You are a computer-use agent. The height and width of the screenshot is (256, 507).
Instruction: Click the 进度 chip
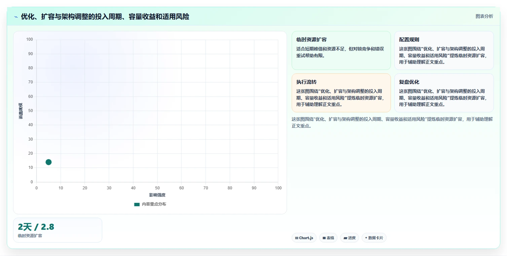click(350, 238)
